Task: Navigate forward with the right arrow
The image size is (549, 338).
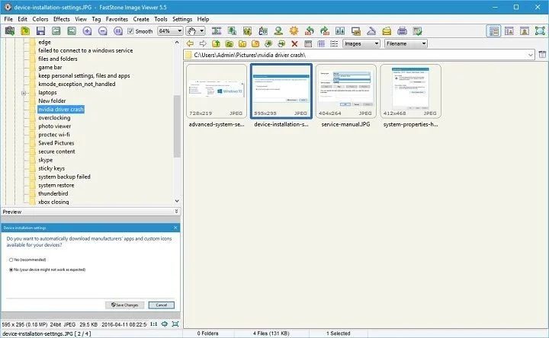Action: pyautogui.click(x=203, y=43)
